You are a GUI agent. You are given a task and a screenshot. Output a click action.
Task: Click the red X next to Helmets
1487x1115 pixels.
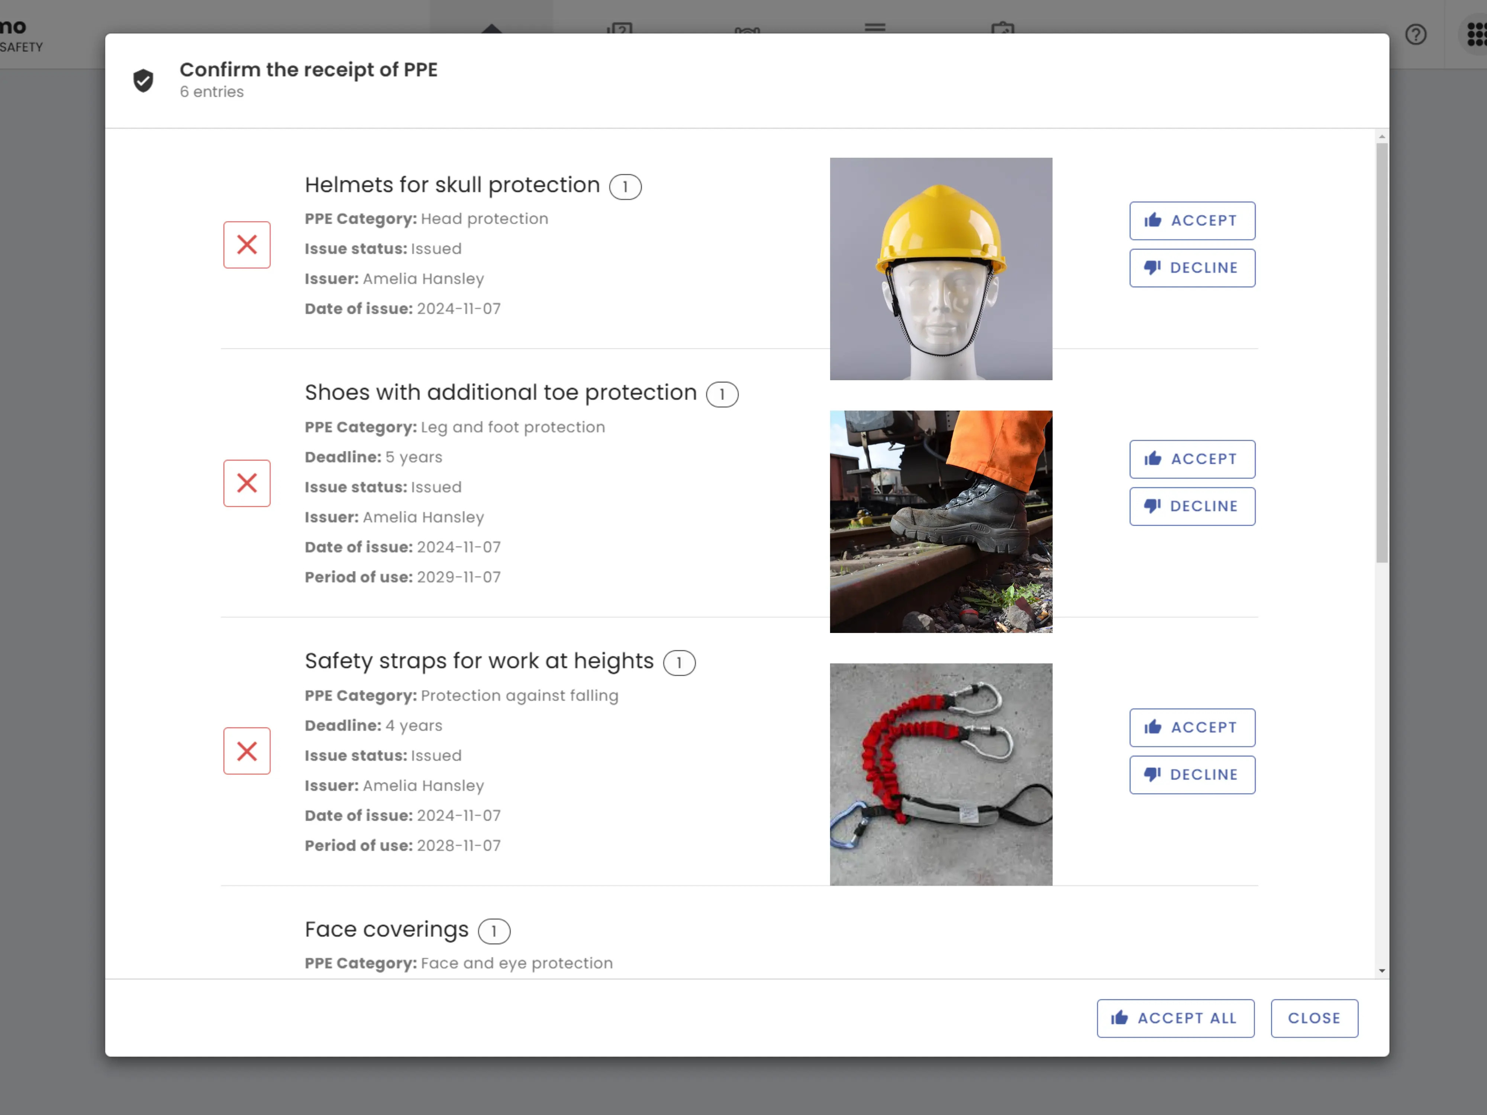(247, 245)
